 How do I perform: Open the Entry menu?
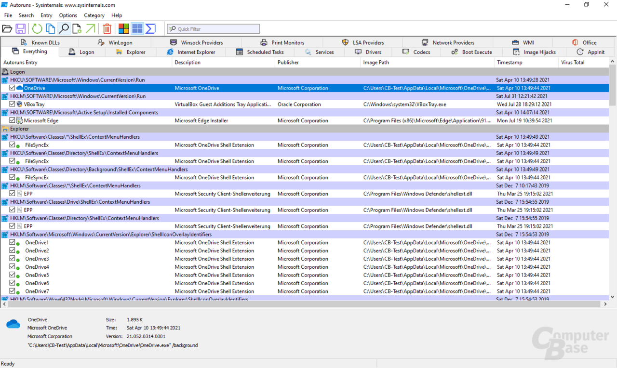point(47,15)
